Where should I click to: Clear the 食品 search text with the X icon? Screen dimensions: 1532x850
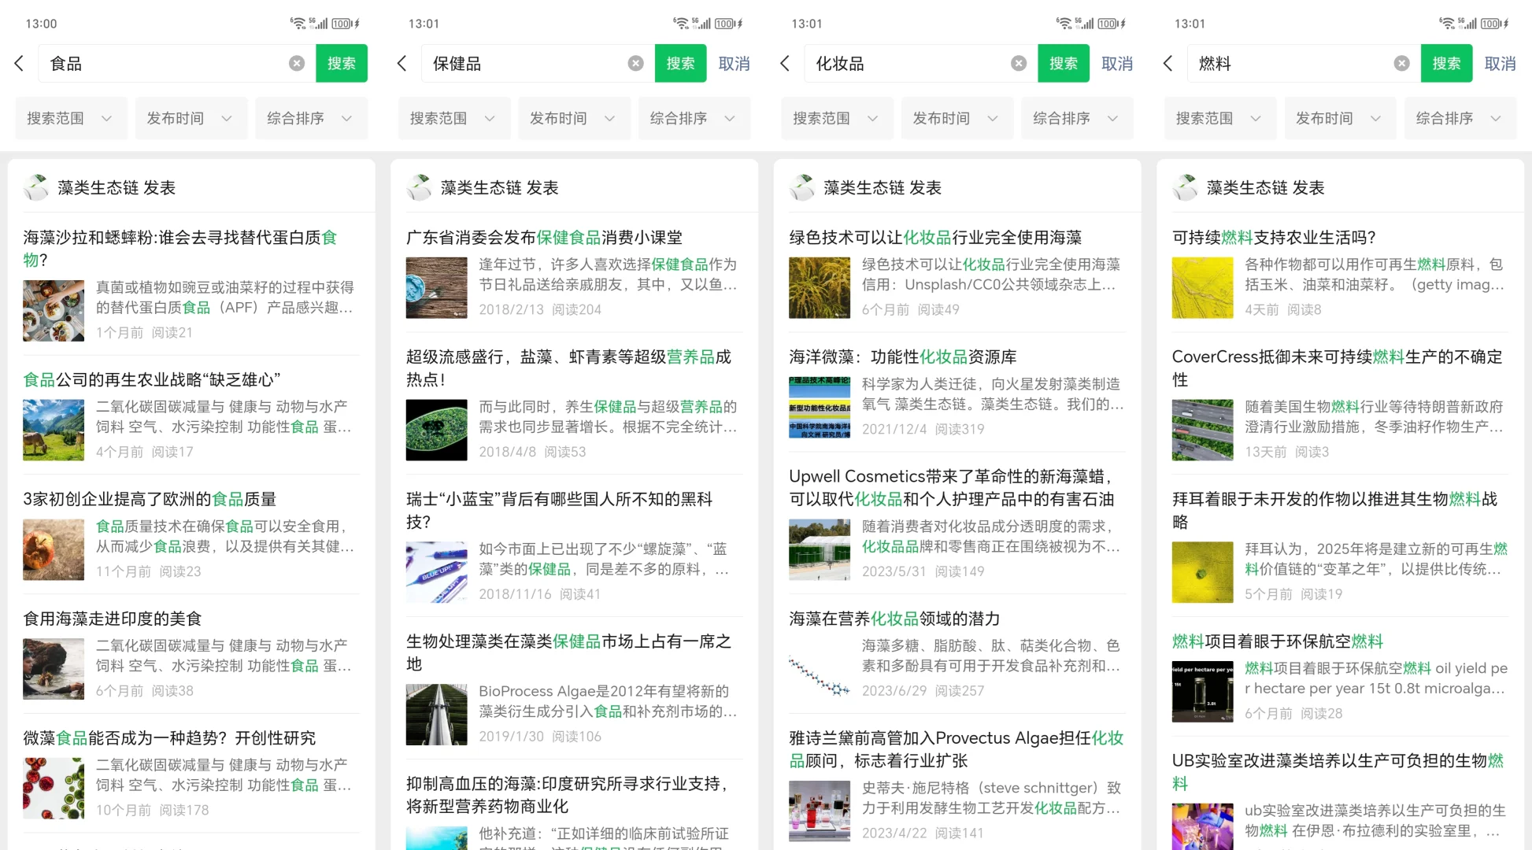(296, 63)
